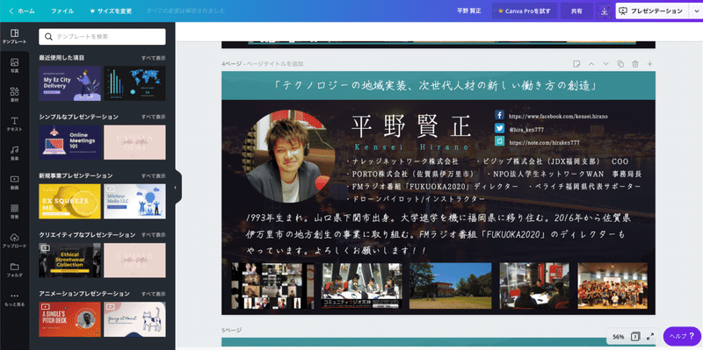This screenshot has height=350, width=703.
Task: Open the 音楽 music sidebar tab
Action: tap(14, 153)
